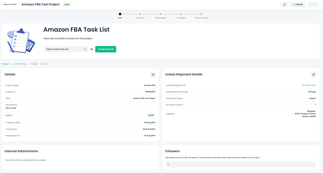The image size is (323, 173).
Task: Cancel the project
Action: pos(298,4)
